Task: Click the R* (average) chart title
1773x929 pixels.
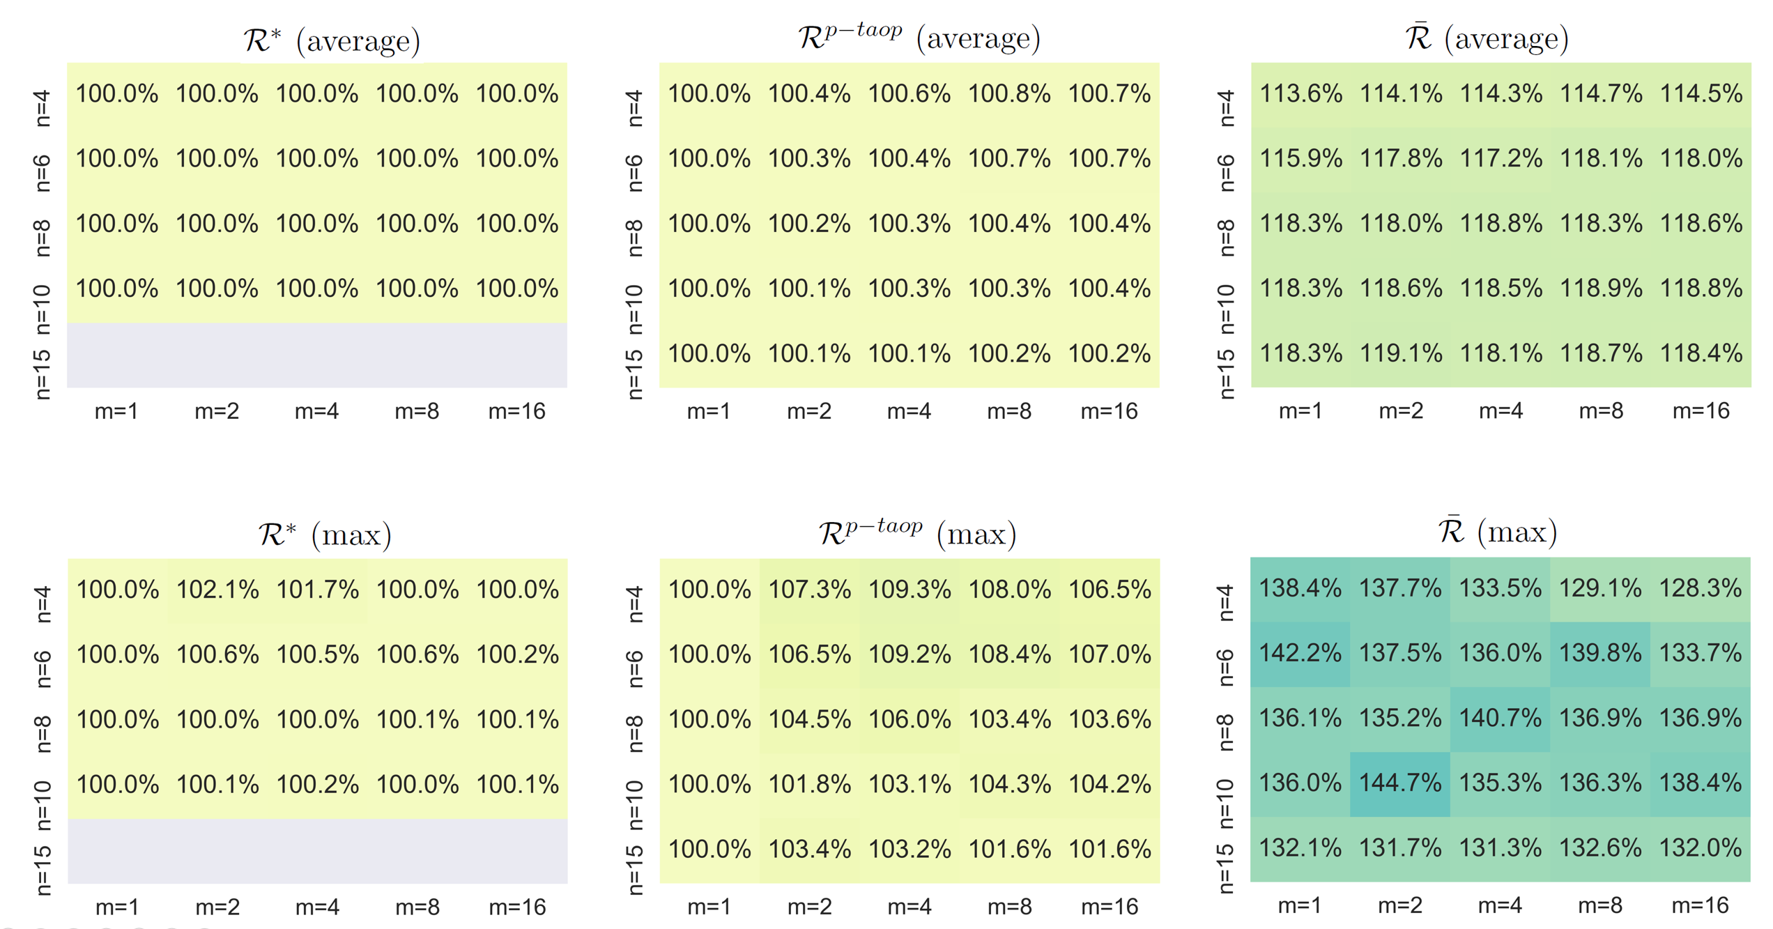Action: [x=332, y=40]
